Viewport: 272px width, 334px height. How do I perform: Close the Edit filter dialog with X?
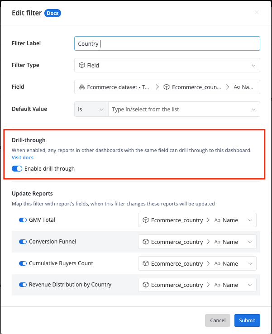257,12
